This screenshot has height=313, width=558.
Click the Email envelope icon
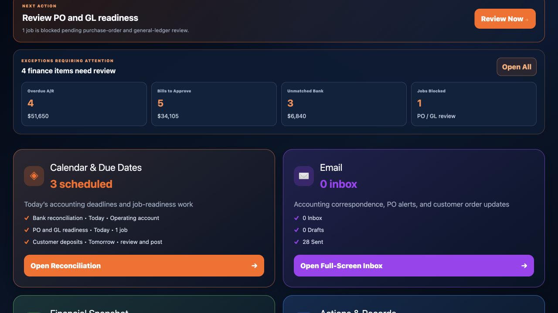click(304, 176)
